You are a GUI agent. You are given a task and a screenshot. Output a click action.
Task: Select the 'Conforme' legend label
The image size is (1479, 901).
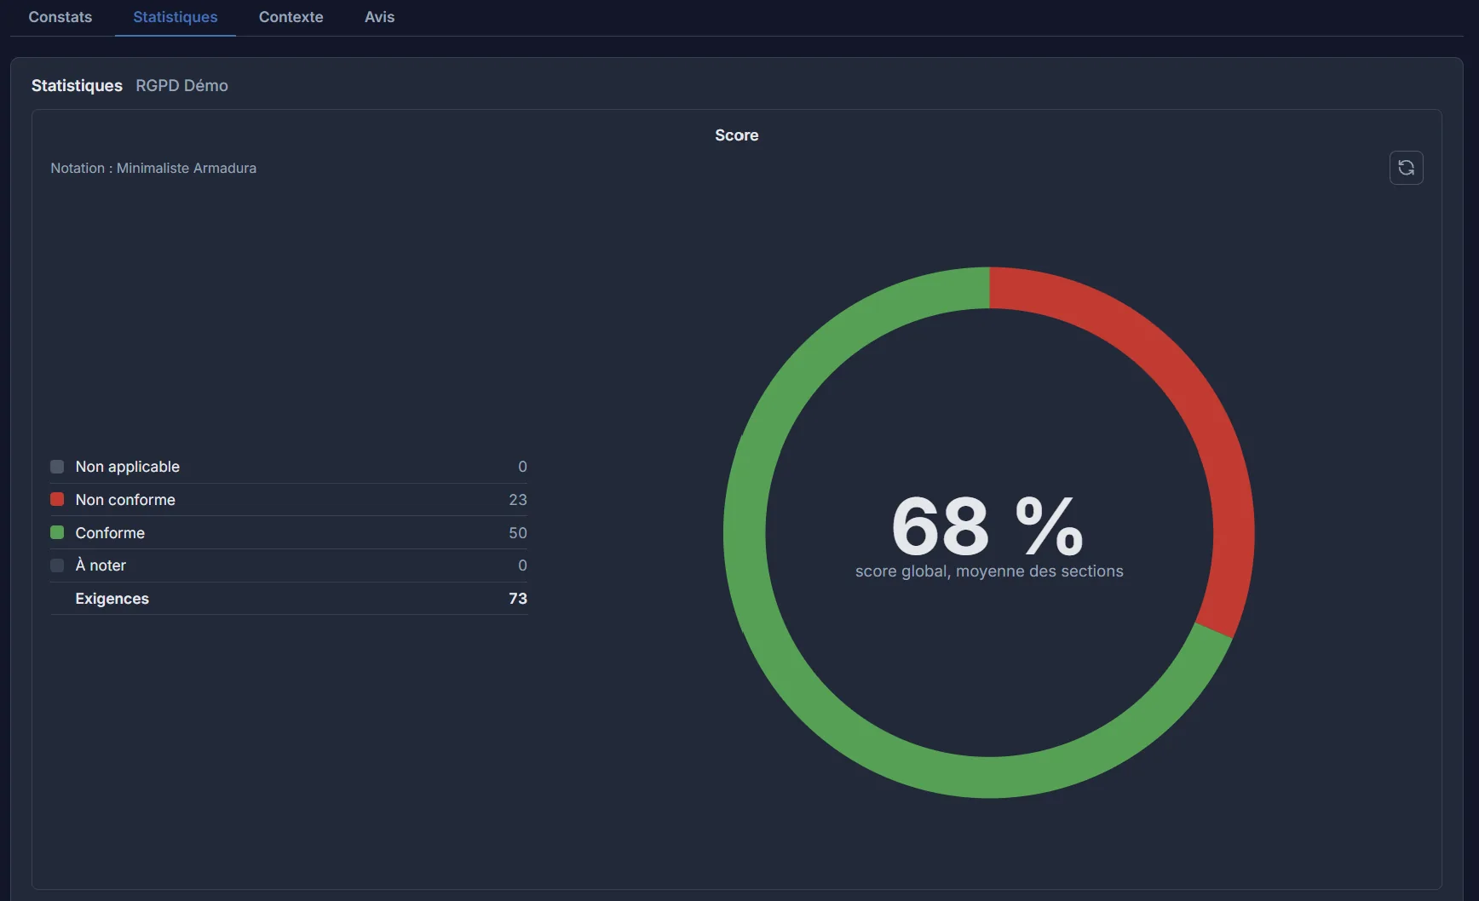pyautogui.click(x=110, y=533)
